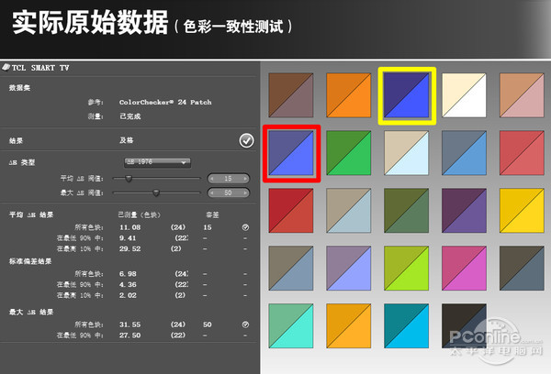This screenshot has width=551, height=374.
Task: Click the threshold field showing 50
Action: pyautogui.click(x=229, y=192)
